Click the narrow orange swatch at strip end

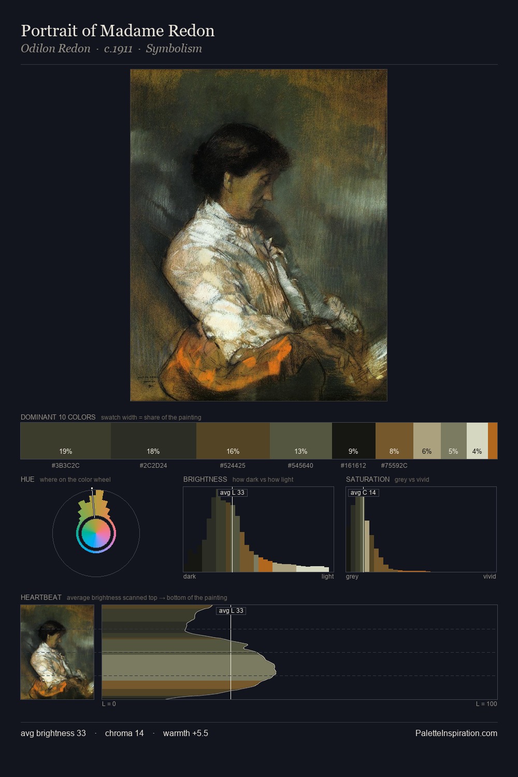[493, 441]
